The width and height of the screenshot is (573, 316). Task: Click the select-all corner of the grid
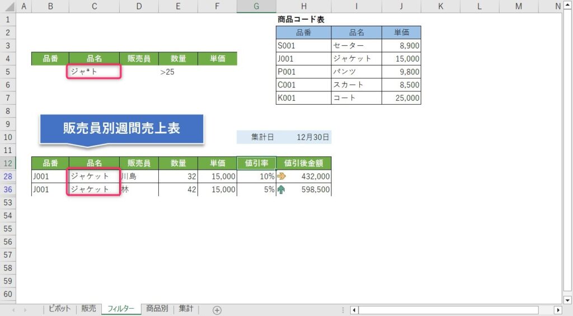tap(8, 6)
